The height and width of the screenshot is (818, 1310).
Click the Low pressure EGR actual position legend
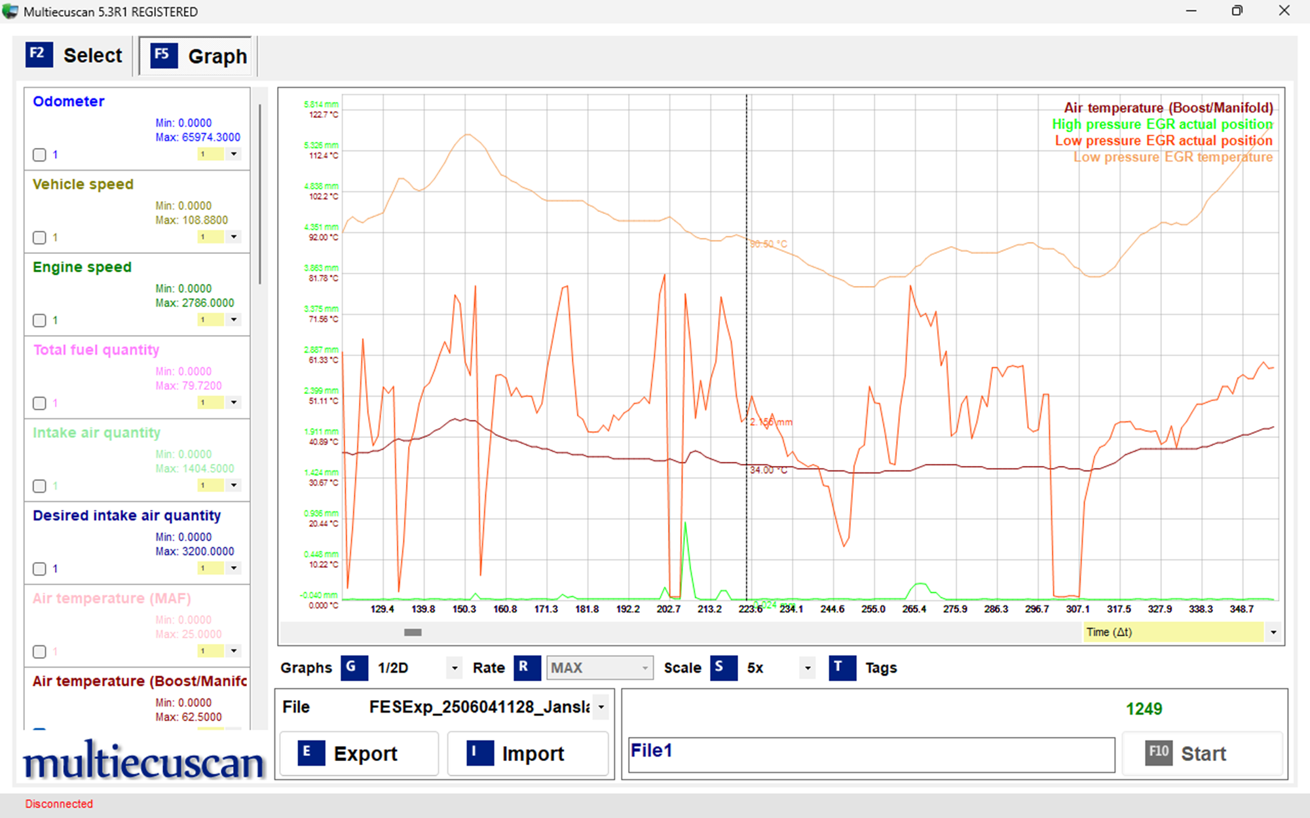pos(1163,141)
